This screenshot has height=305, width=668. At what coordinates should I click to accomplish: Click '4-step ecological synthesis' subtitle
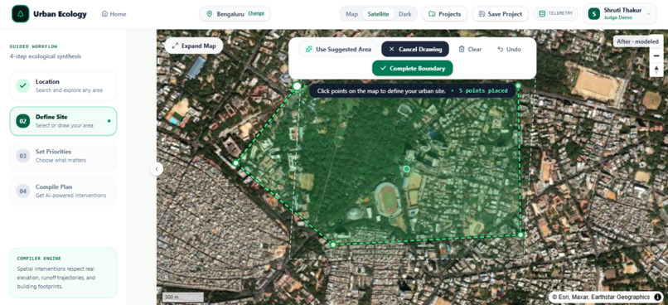[x=45, y=56]
